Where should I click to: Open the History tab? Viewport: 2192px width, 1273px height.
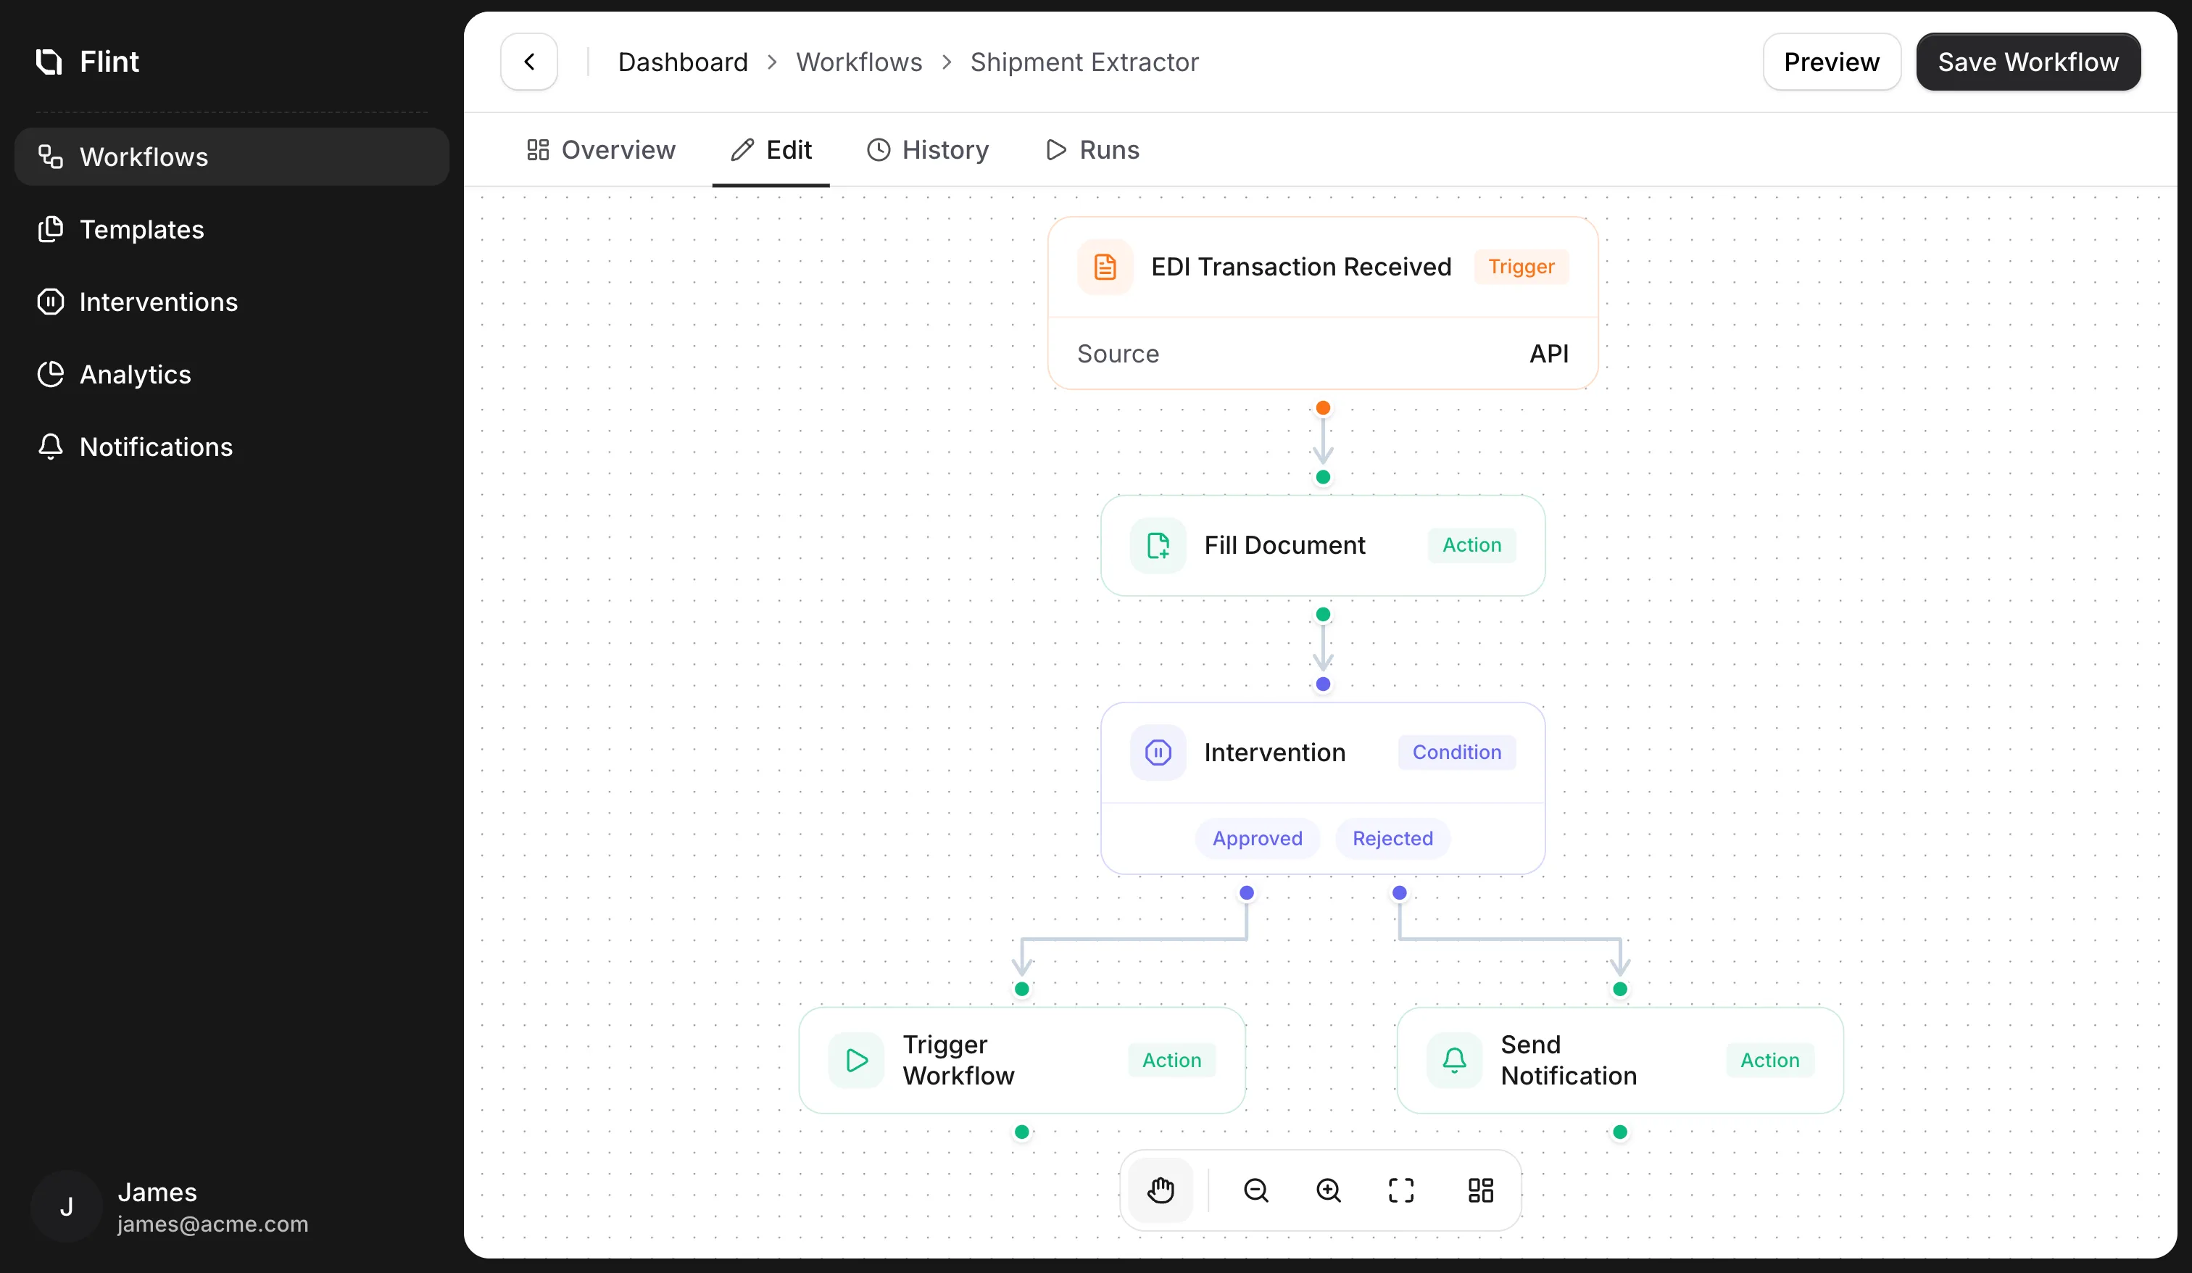[928, 149]
